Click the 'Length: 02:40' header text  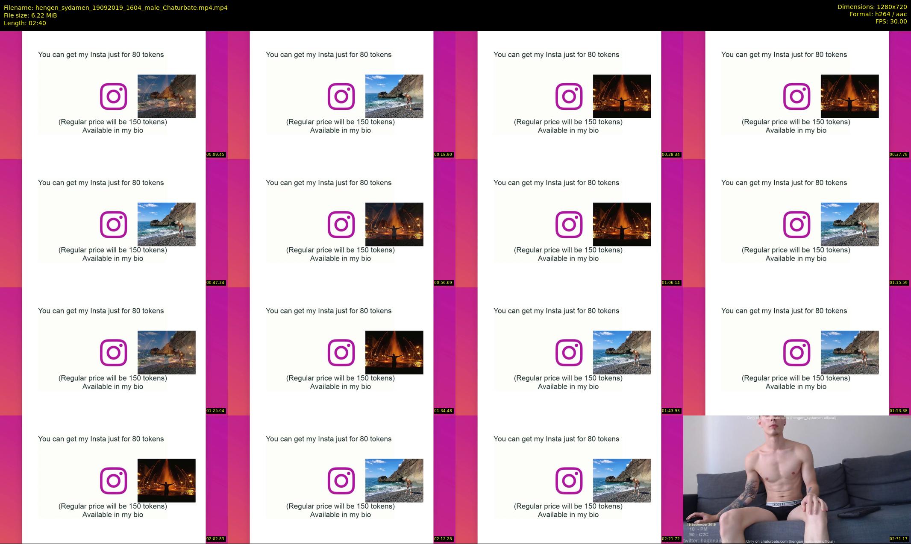[25, 23]
